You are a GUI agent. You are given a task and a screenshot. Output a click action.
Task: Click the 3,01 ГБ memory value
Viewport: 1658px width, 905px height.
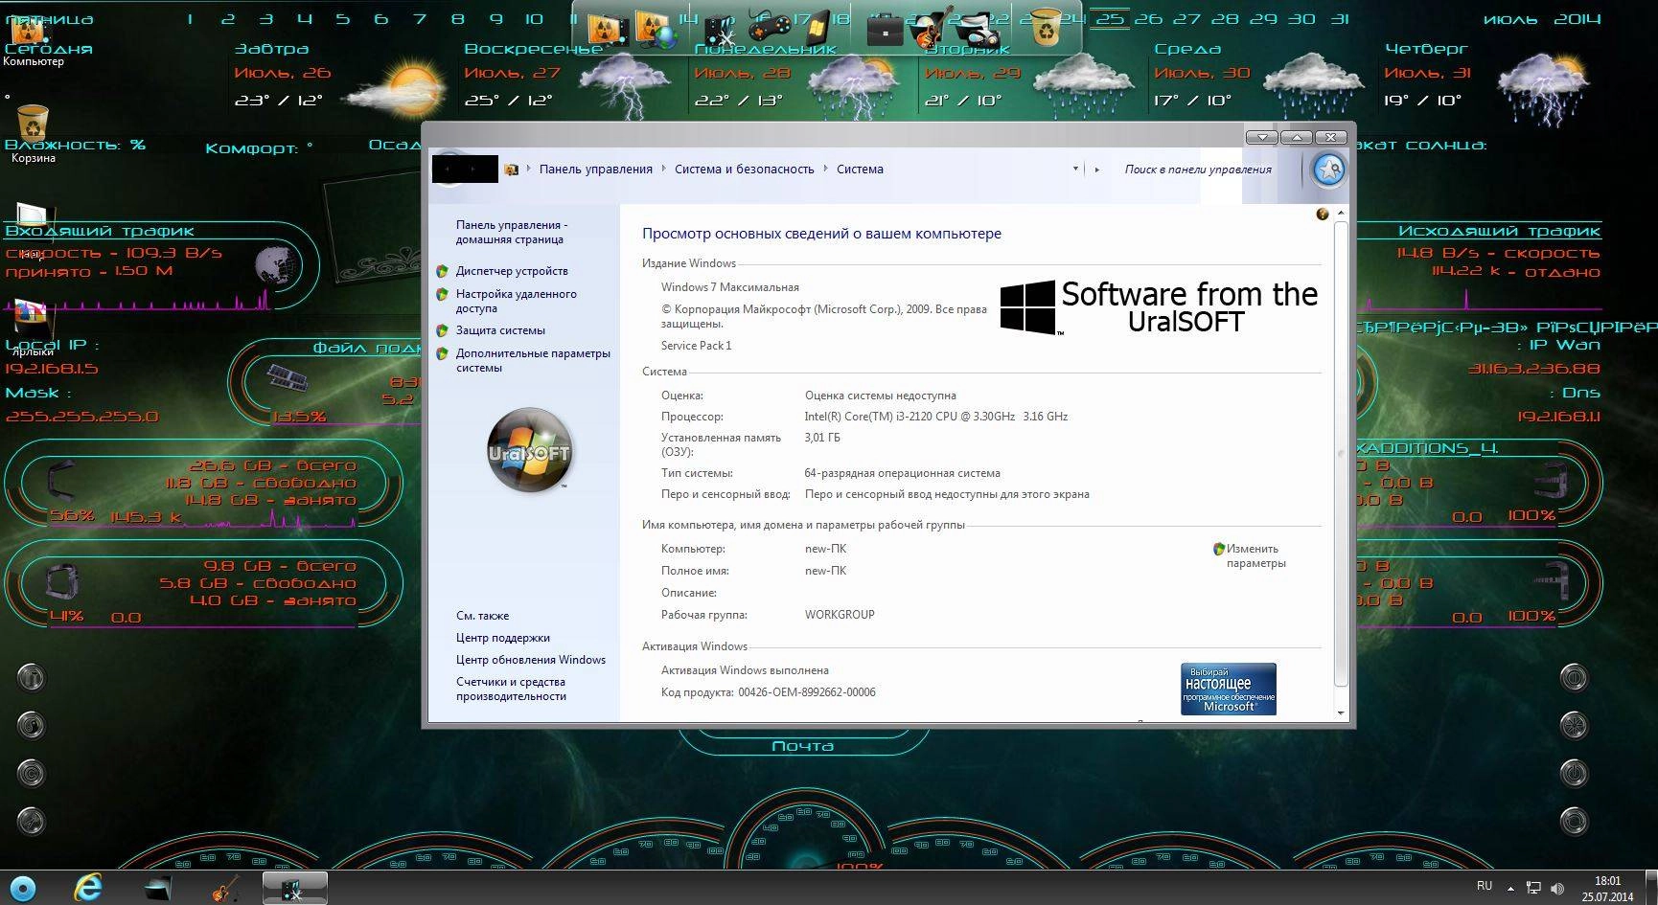click(x=822, y=438)
